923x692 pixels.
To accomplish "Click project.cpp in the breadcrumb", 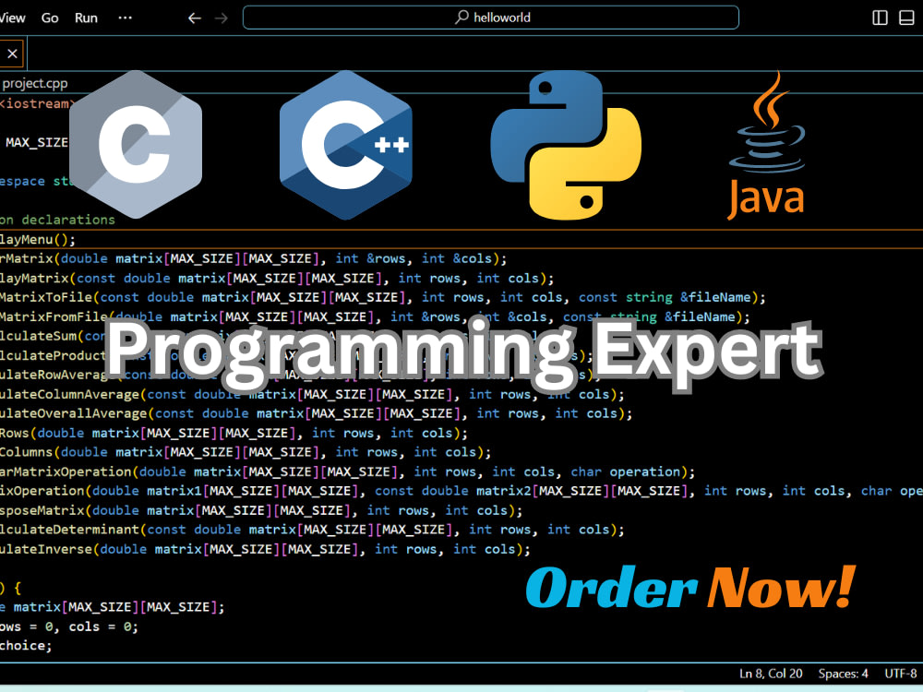I will pyautogui.click(x=35, y=84).
